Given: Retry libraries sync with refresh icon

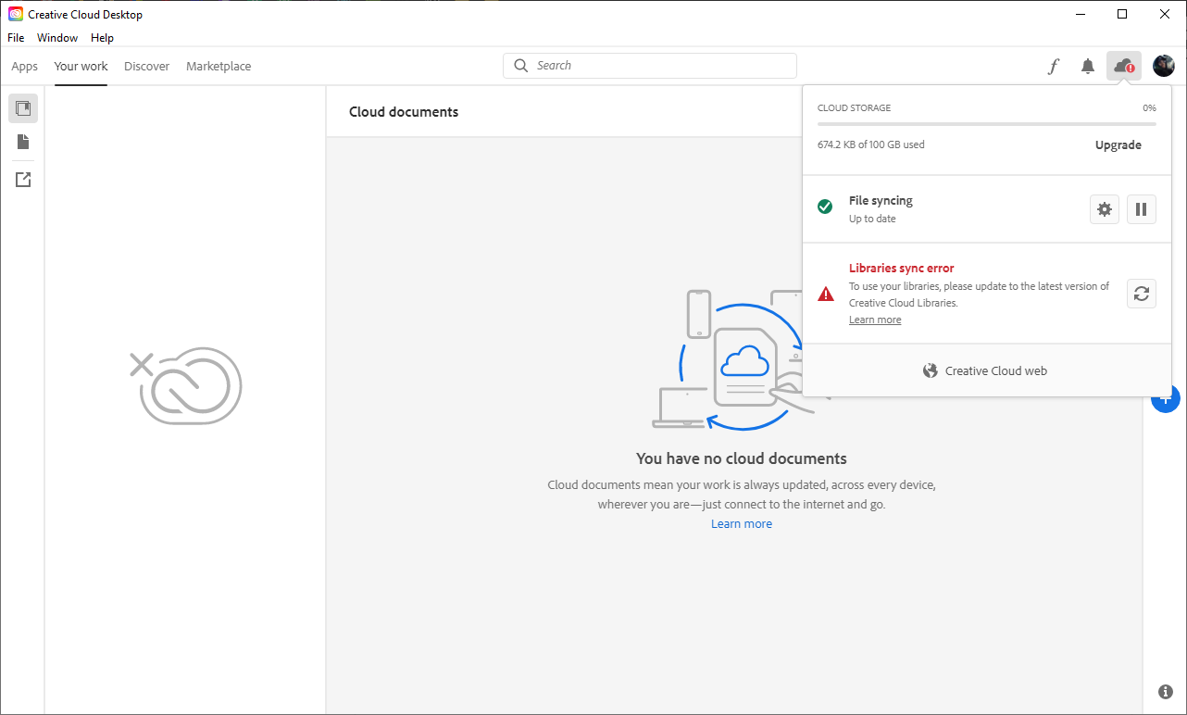Looking at the screenshot, I should tap(1142, 294).
